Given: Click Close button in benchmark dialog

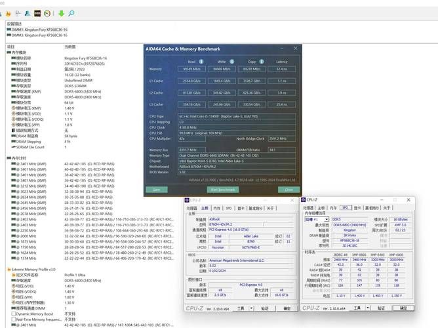Looking at the screenshot, I should [289, 190].
